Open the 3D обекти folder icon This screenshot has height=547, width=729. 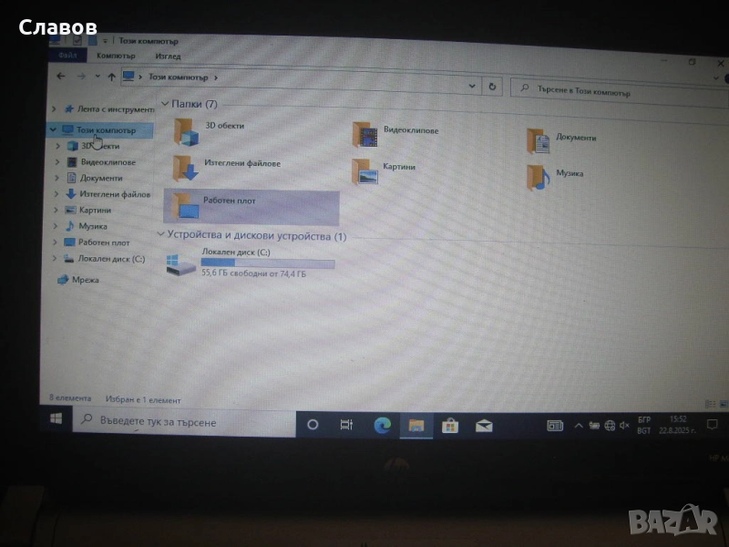(187, 133)
